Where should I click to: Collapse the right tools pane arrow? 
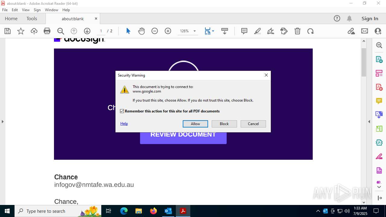(x=369, y=121)
